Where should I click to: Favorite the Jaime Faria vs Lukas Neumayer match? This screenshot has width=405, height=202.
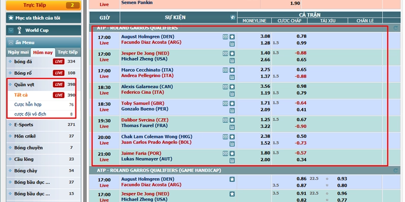pyautogui.click(x=232, y=154)
